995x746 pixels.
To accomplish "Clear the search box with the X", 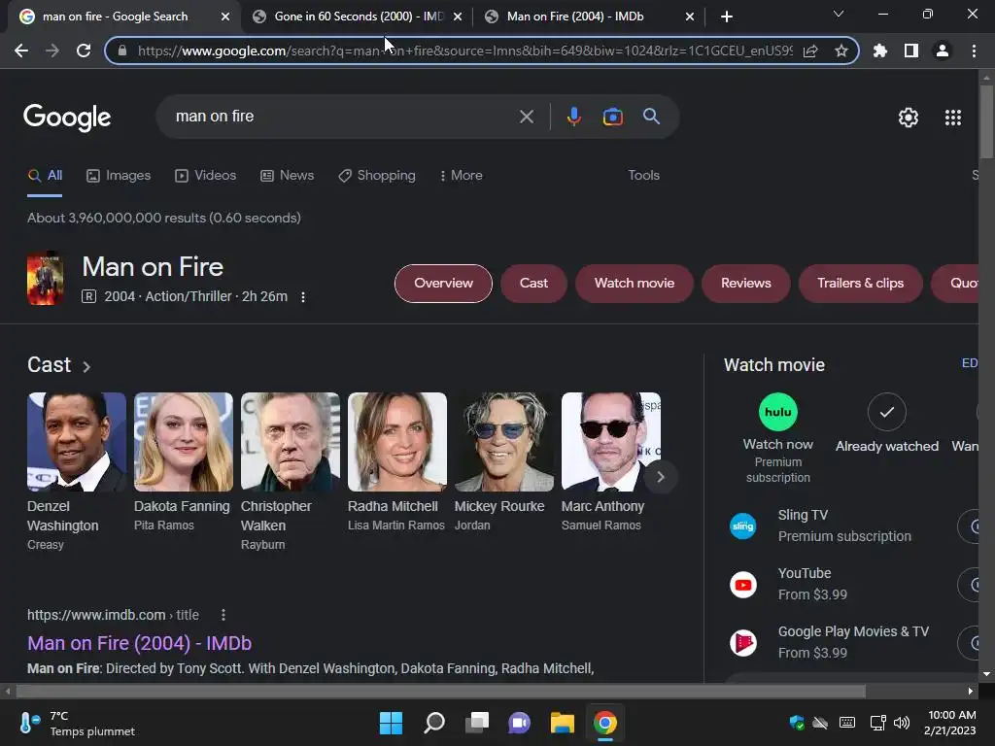I will (x=526, y=117).
